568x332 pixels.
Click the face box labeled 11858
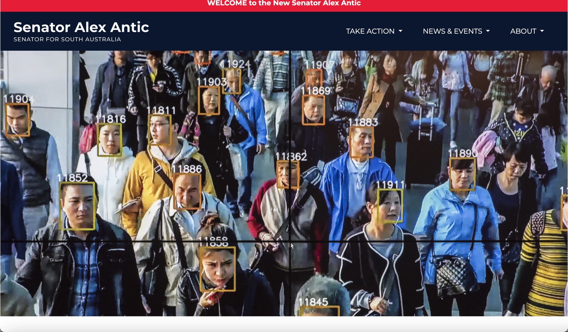pos(218,269)
